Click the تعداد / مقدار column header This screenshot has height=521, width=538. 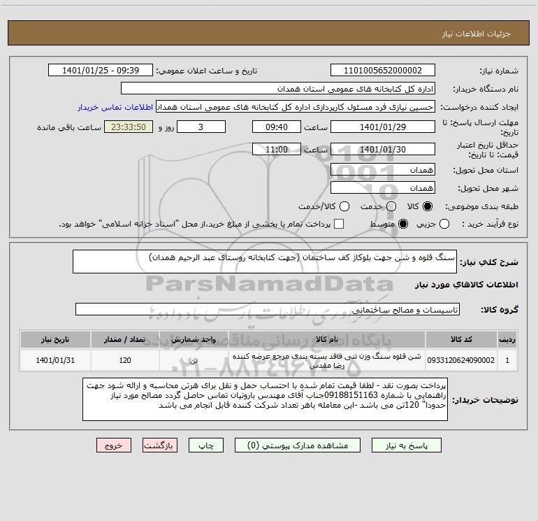coord(125,339)
